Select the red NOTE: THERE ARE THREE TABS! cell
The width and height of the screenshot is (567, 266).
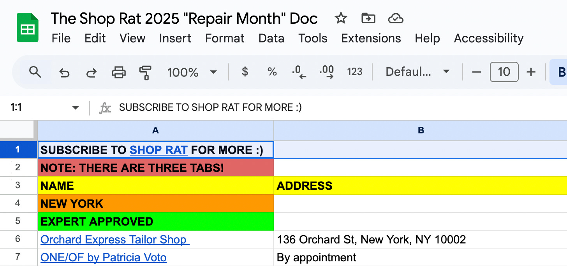[156, 168]
